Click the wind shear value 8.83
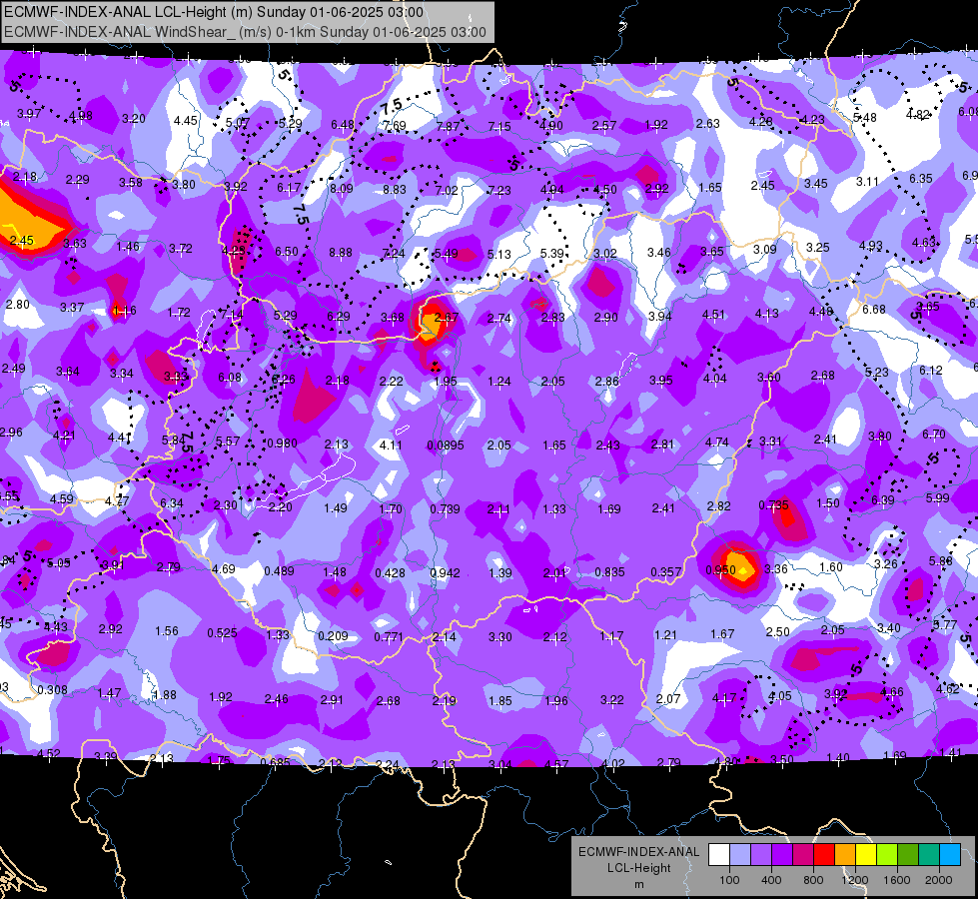This screenshot has height=899, width=978. click(x=395, y=189)
